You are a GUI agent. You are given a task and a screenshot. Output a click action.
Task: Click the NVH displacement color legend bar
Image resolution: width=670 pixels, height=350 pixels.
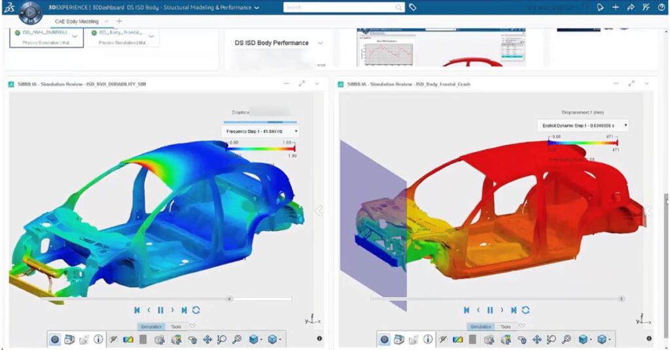coord(260,149)
